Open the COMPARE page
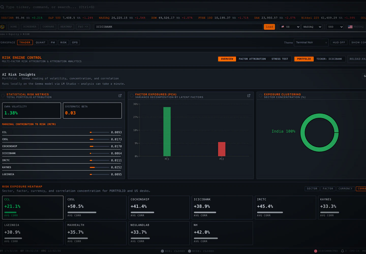 point(48,27)
